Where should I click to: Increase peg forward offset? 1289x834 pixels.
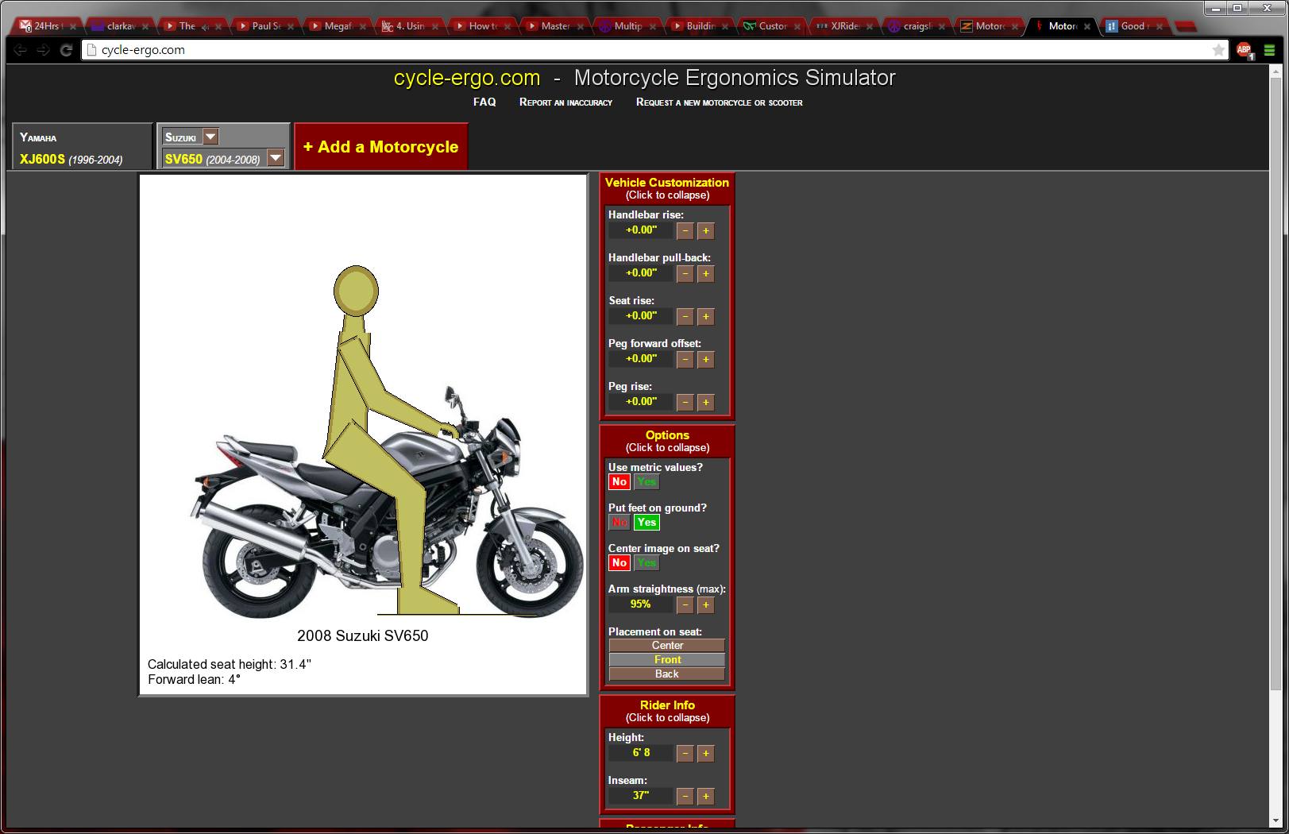tap(706, 360)
